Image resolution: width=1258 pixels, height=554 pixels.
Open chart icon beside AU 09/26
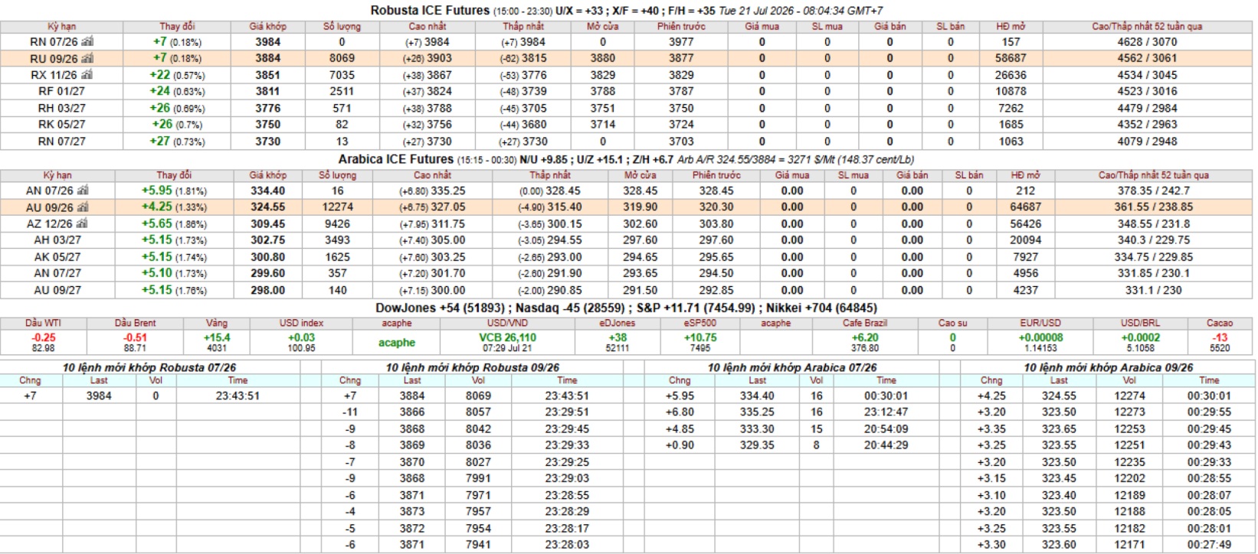point(83,207)
